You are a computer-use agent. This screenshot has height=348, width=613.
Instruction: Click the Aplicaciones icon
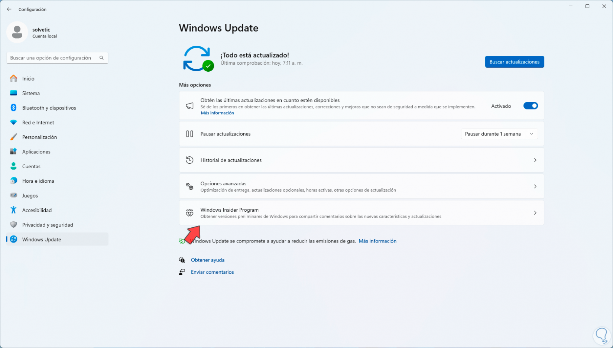click(x=14, y=152)
